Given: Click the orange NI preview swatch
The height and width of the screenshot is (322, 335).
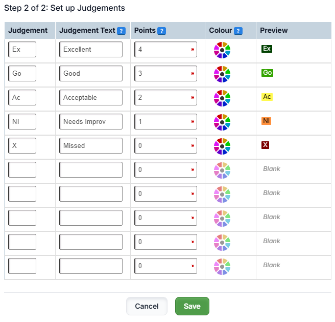Looking at the screenshot, I should 266,121.
